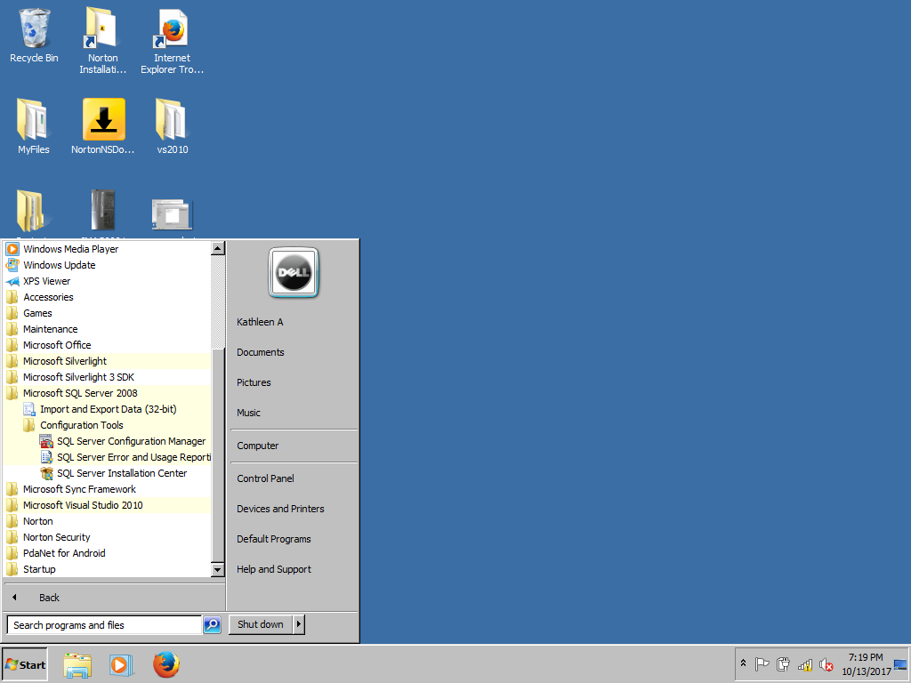Click the programs list scroll down arrow
The width and height of the screenshot is (911, 683).
click(218, 570)
